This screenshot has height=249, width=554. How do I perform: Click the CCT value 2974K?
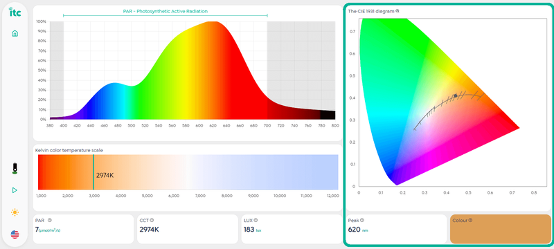point(149,230)
